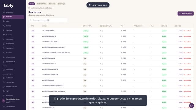Click the MP type badge of ACEITE DE COCO
Screen dimensions: 196x110
pos(33,80)
